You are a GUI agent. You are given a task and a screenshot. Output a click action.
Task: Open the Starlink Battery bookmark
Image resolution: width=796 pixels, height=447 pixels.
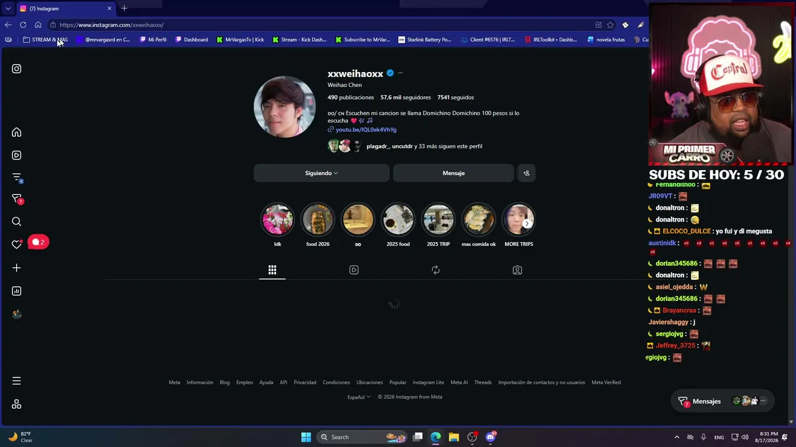pos(425,40)
